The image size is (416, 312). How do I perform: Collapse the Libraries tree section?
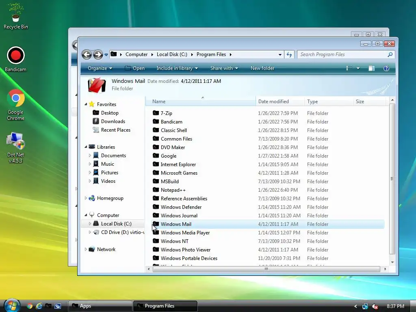86,147
